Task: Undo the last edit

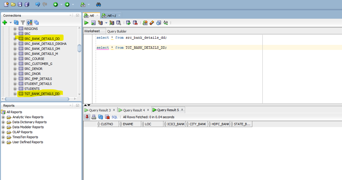Action: [37, 4]
